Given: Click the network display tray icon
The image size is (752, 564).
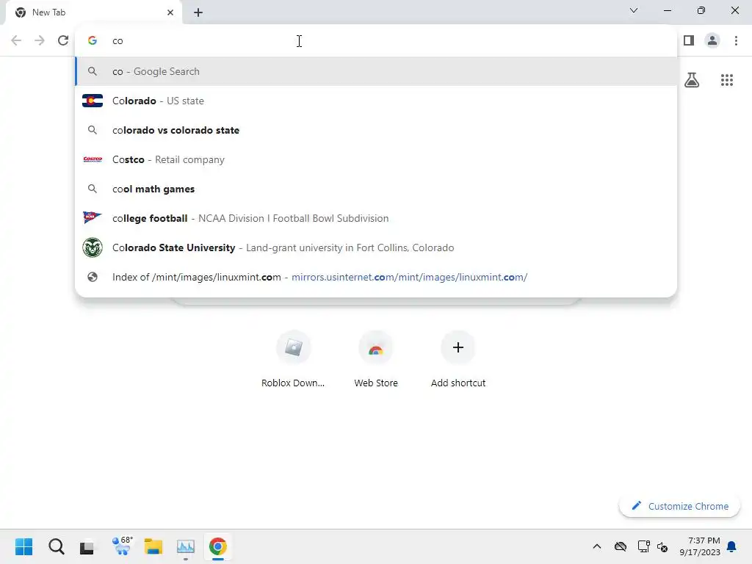Looking at the screenshot, I should click(643, 546).
